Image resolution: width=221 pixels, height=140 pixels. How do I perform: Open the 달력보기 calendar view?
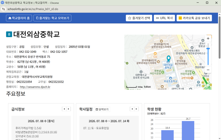click(x=102, y=109)
